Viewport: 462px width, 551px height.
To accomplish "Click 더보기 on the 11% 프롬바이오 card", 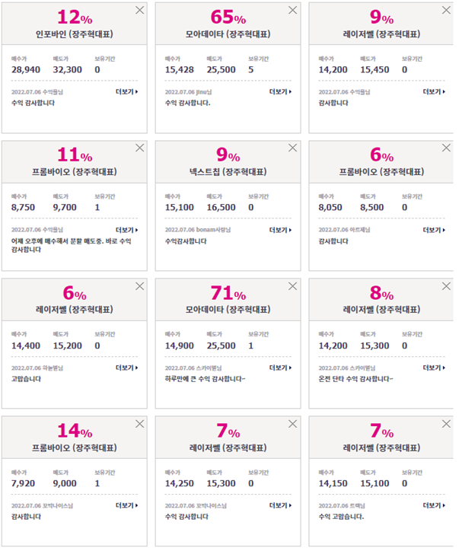I will pos(127,230).
